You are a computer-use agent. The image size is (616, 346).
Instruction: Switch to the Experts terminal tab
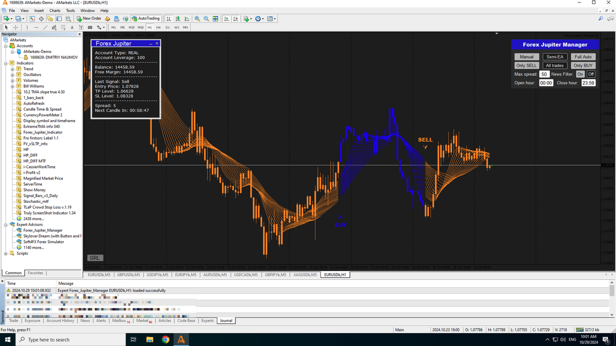tap(207, 321)
